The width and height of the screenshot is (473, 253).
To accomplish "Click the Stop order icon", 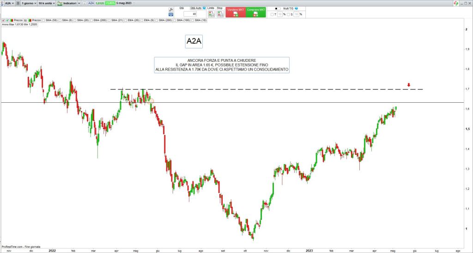I will click(220, 14).
